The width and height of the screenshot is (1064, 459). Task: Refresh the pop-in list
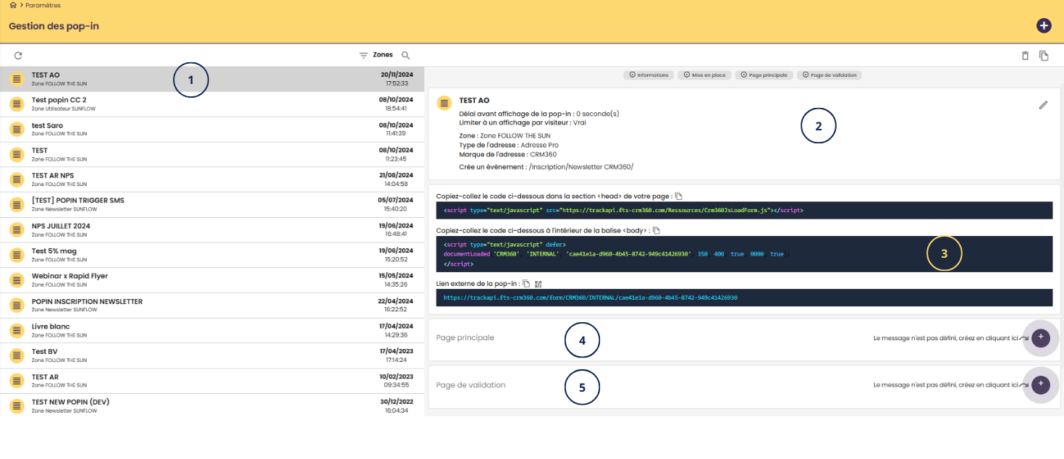(x=18, y=55)
